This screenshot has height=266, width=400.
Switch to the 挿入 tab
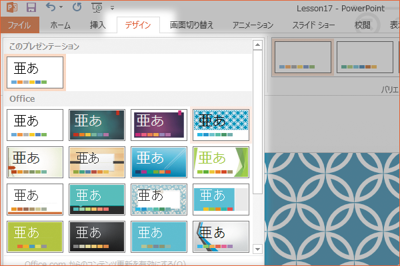[97, 25]
